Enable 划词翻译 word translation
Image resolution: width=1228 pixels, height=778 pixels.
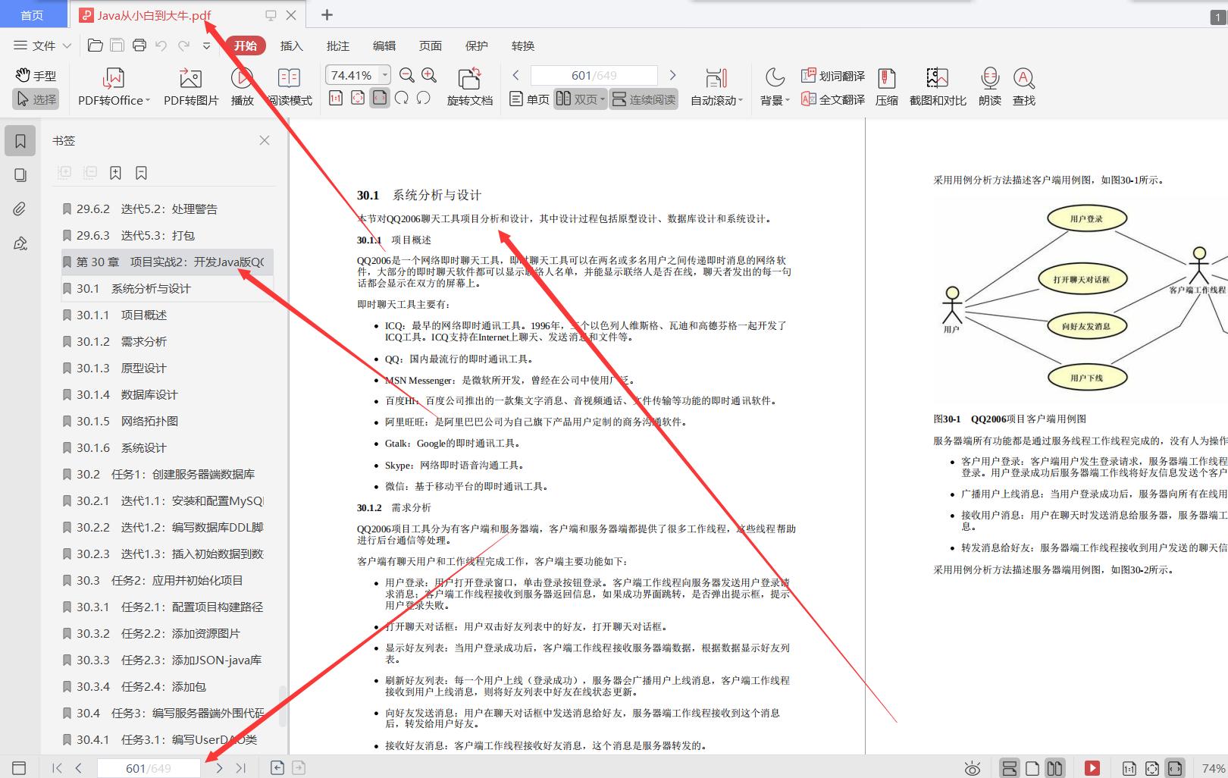(833, 76)
